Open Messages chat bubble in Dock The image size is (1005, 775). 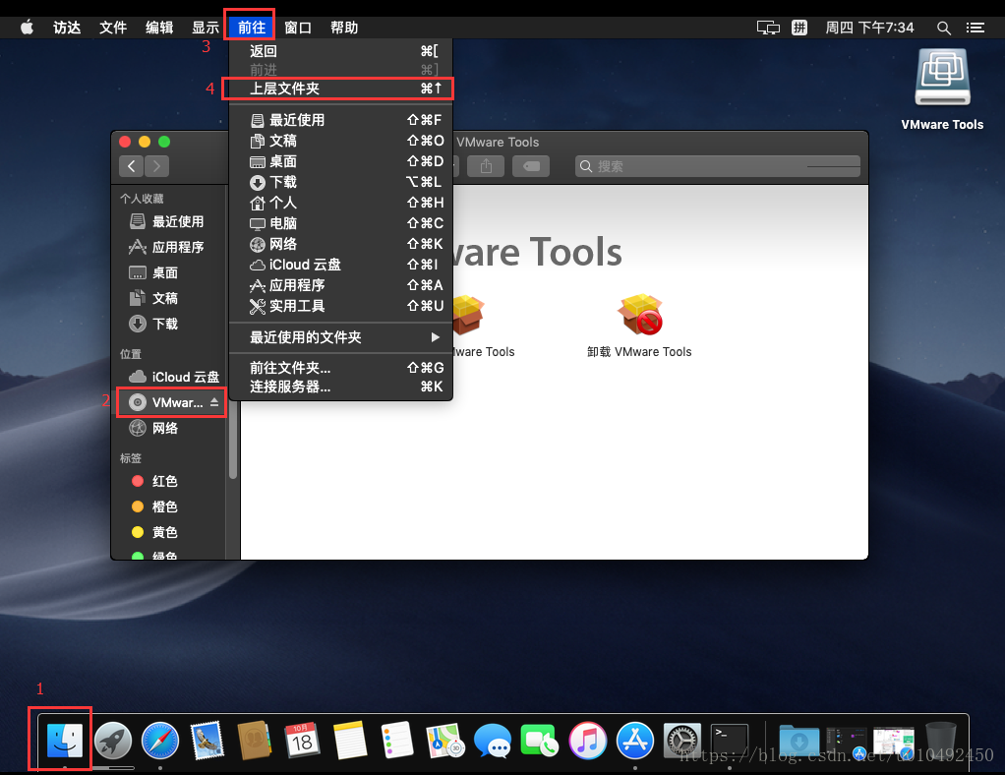tap(493, 741)
